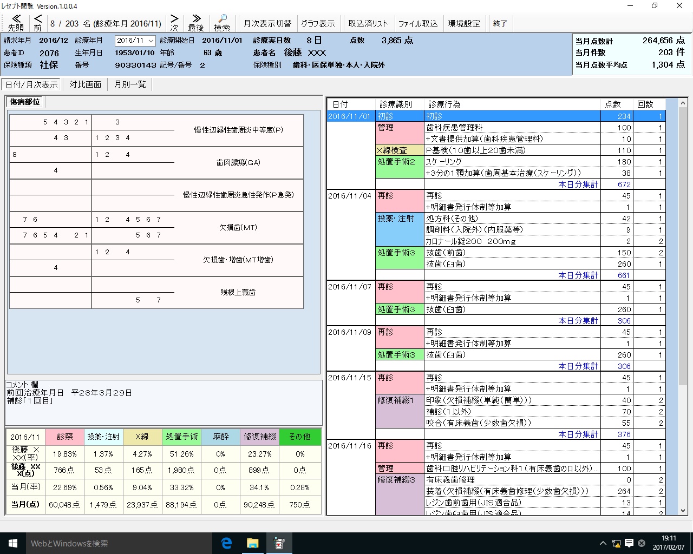Expand the 診療年月 2016/11 dropdown
693x554 pixels.
[x=151, y=41]
